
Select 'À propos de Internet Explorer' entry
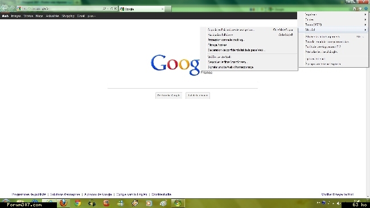click(333, 64)
